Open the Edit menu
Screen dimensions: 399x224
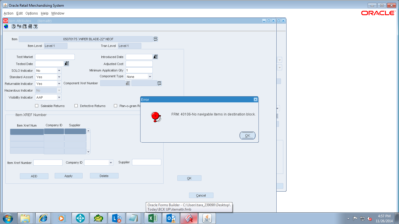click(20, 13)
